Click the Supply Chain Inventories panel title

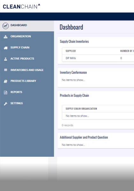point(74,41)
